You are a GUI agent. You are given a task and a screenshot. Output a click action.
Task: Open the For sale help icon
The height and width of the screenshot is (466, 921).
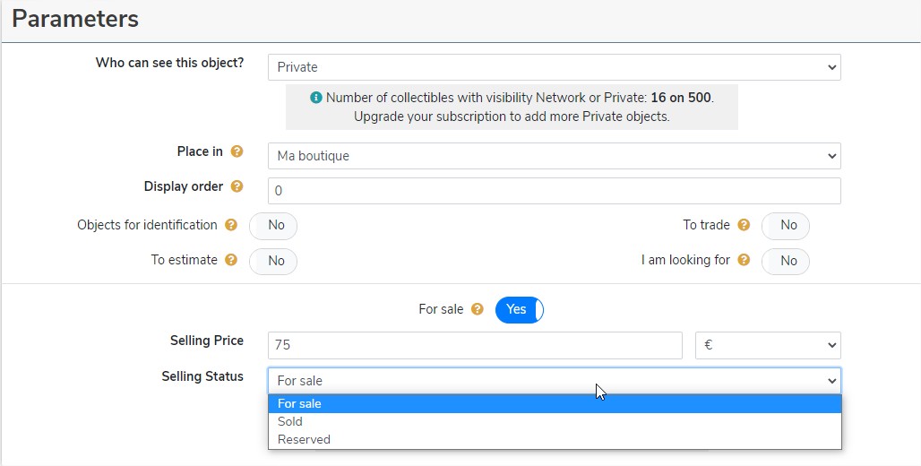[x=478, y=309]
